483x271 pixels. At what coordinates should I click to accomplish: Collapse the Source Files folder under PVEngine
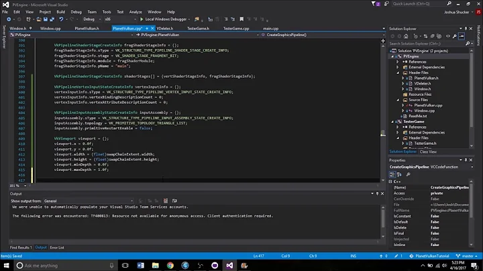coord(398,100)
